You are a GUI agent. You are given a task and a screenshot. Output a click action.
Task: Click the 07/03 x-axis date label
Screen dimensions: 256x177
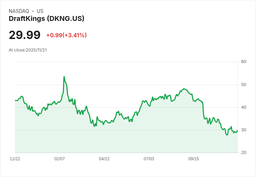[149, 159]
